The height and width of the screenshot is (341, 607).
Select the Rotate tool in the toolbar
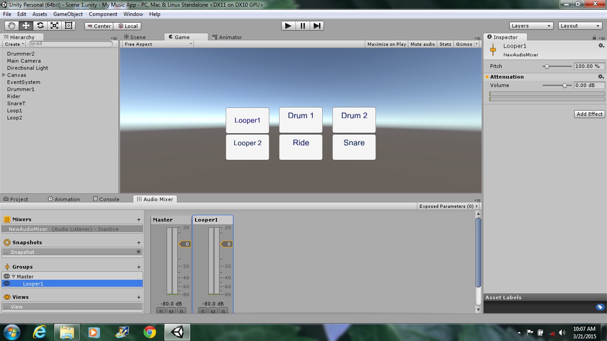pos(40,26)
